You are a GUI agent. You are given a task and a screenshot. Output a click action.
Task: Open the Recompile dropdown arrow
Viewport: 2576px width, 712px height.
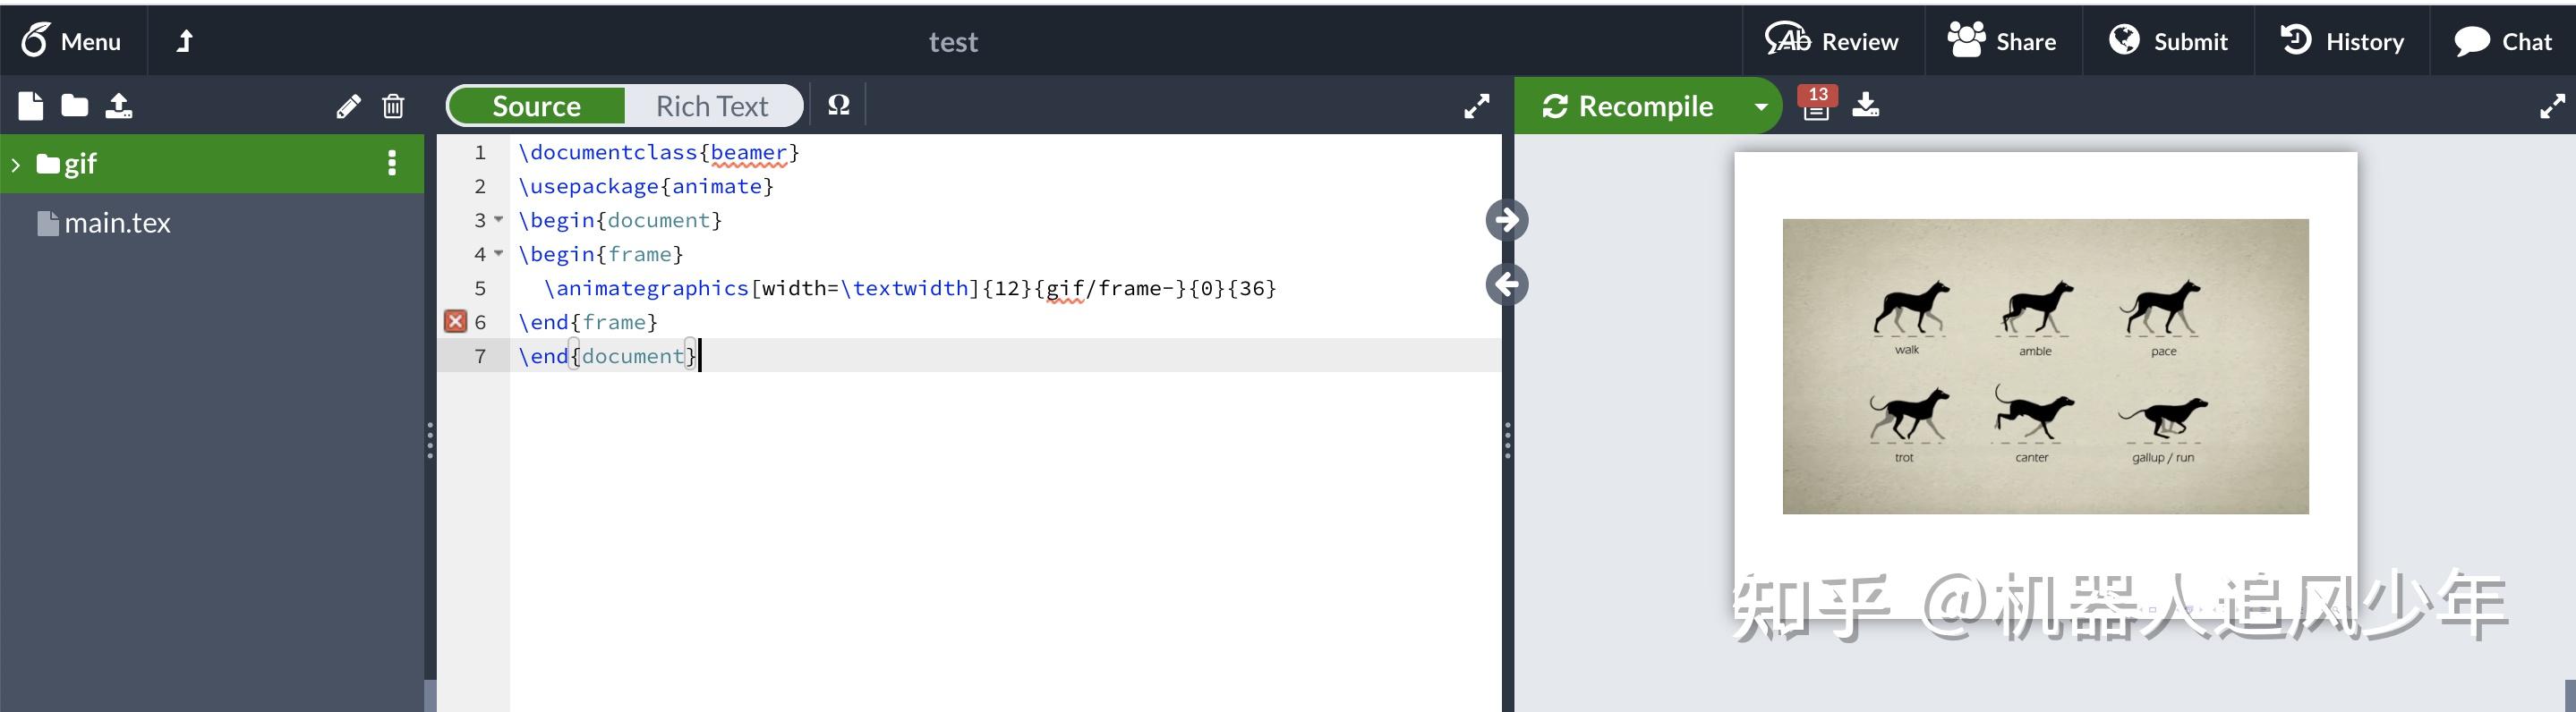[x=1761, y=106]
